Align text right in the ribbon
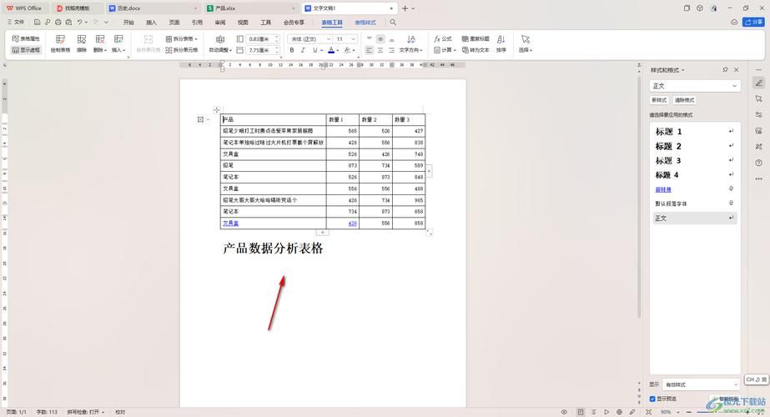770x417 pixels. (x=391, y=49)
